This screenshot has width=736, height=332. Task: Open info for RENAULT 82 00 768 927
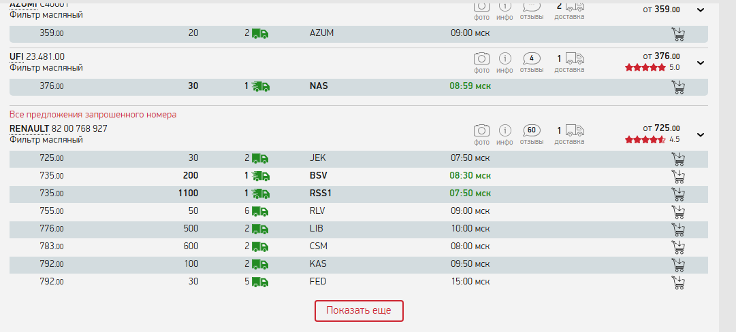(505, 135)
